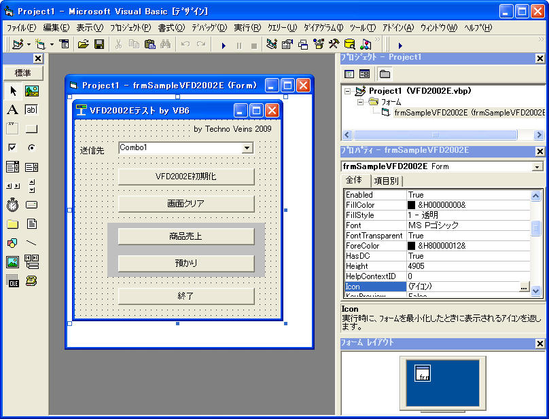Open the ヘルプ(H) menu
549x419 pixels.
[x=478, y=28]
